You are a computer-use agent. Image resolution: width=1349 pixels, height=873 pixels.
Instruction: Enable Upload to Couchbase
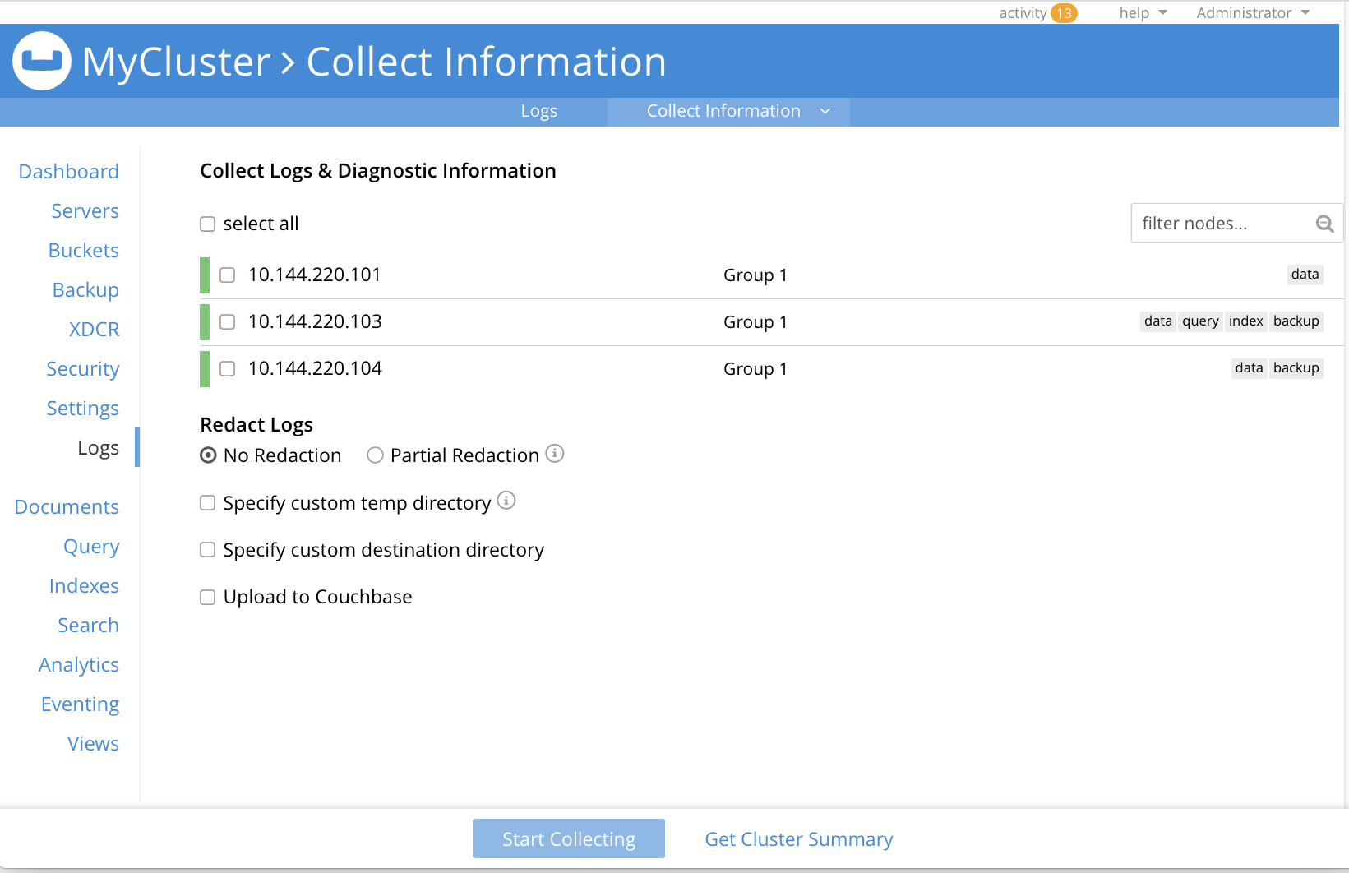(206, 597)
